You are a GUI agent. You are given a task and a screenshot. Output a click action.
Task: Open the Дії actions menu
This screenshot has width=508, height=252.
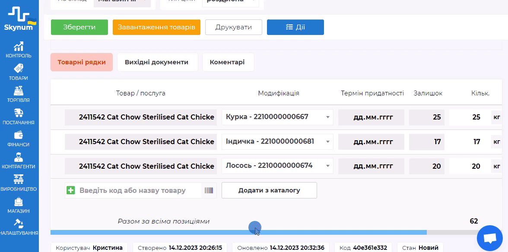(x=295, y=27)
